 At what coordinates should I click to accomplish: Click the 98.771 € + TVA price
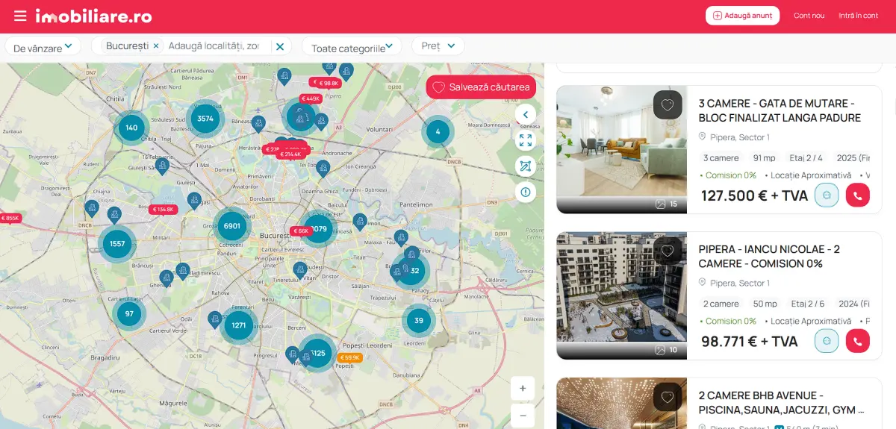point(749,342)
